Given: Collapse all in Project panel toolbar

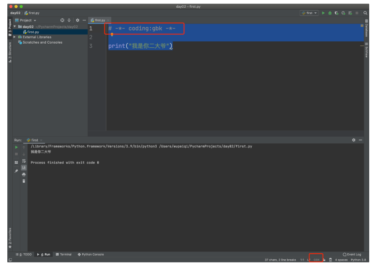Looking at the screenshot, I should point(69,20).
